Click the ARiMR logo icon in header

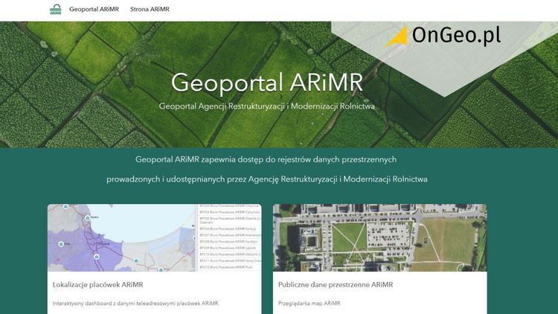coord(56,9)
